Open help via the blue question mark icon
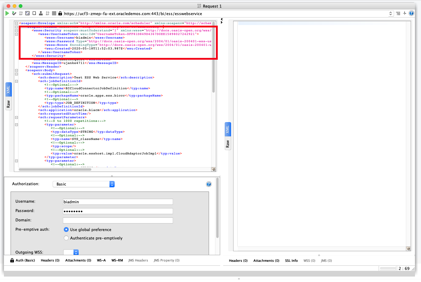 411,13
